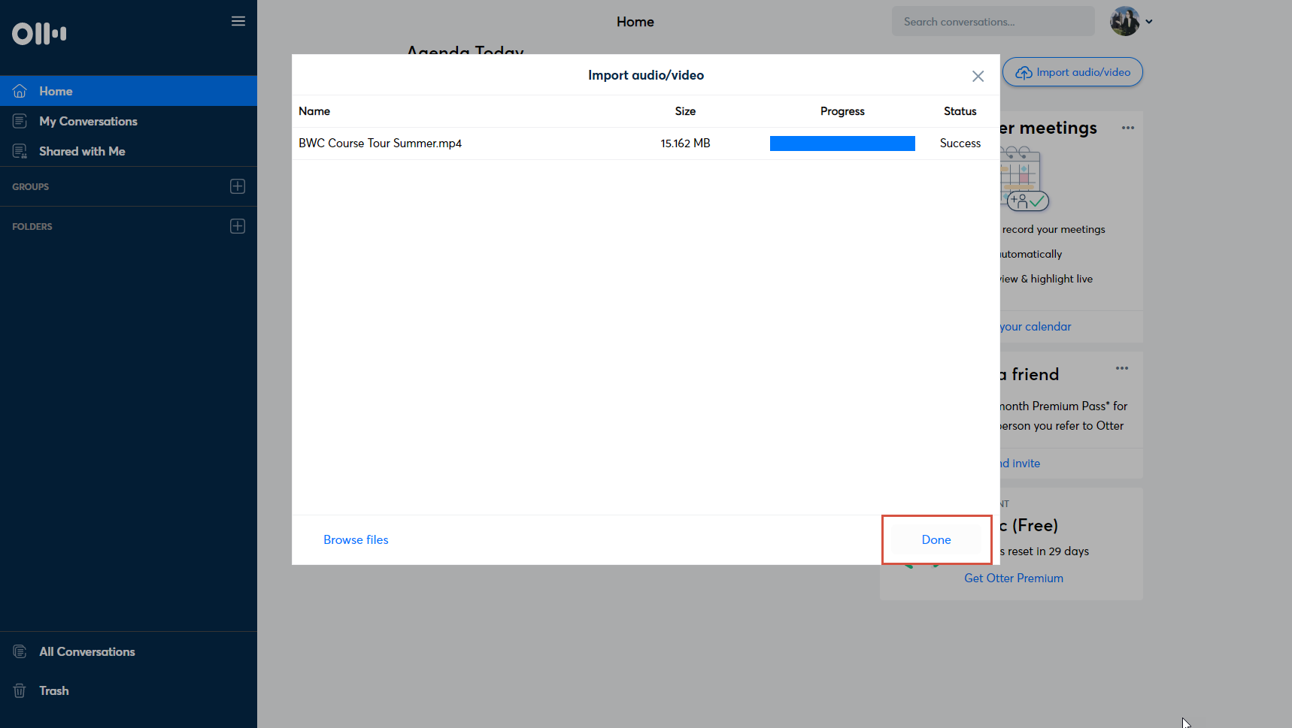1292x728 pixels.
Task: Click the Done button
Action: click(x=936, y=539)
